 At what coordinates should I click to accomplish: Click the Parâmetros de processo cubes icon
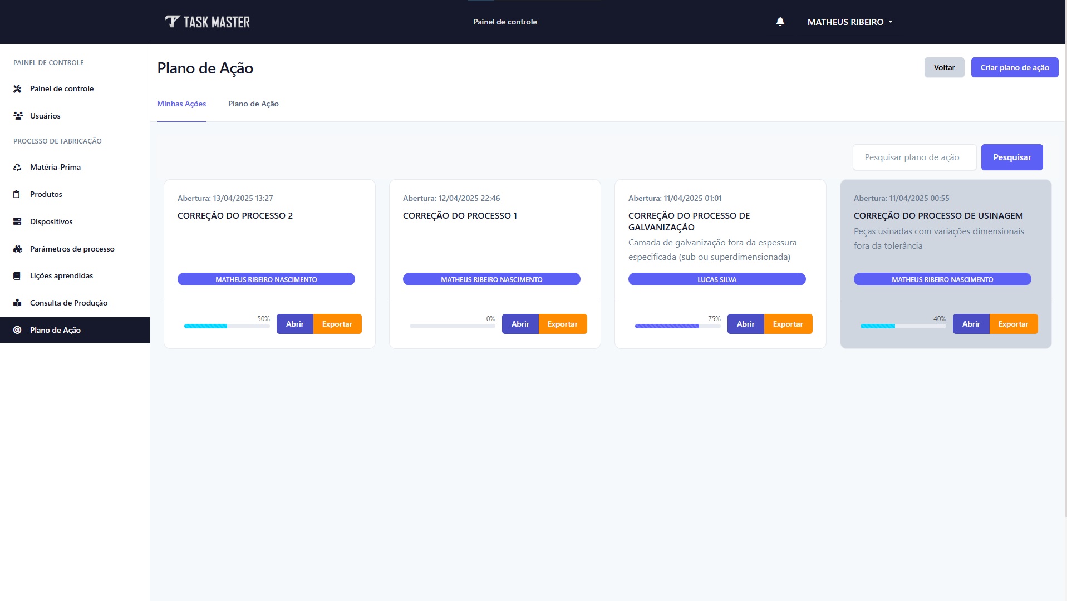click(18, 249)
